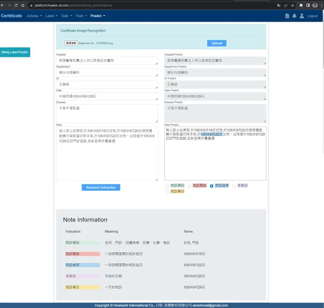Click the highlighted 105年9月22日 text in Note Predict

(212, 135)
